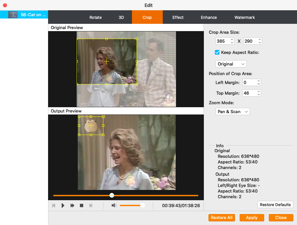Image resolution: width=297 pixels, height=225 pixels.
Task: Decrease the crop height with down arrow
Action: 260,43
